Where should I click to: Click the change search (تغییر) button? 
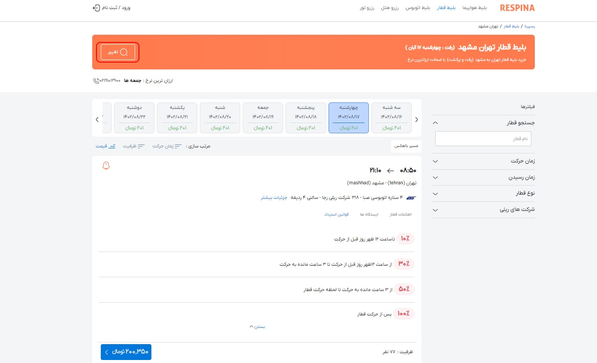pyautogui.click(x=118, y=52)
